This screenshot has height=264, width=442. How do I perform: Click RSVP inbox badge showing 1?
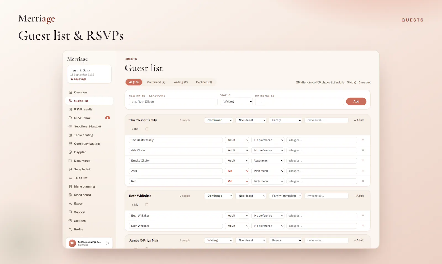pos(107,118)
